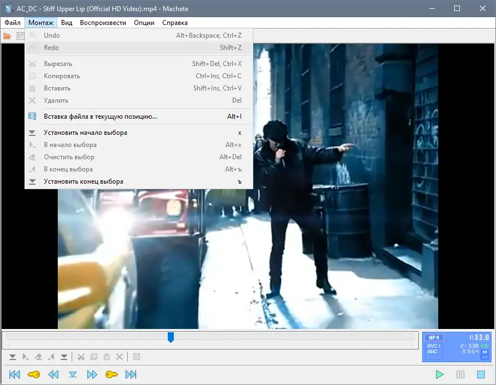Step back one frame
Screen dimensions: 496x385
tap(53, 374)
